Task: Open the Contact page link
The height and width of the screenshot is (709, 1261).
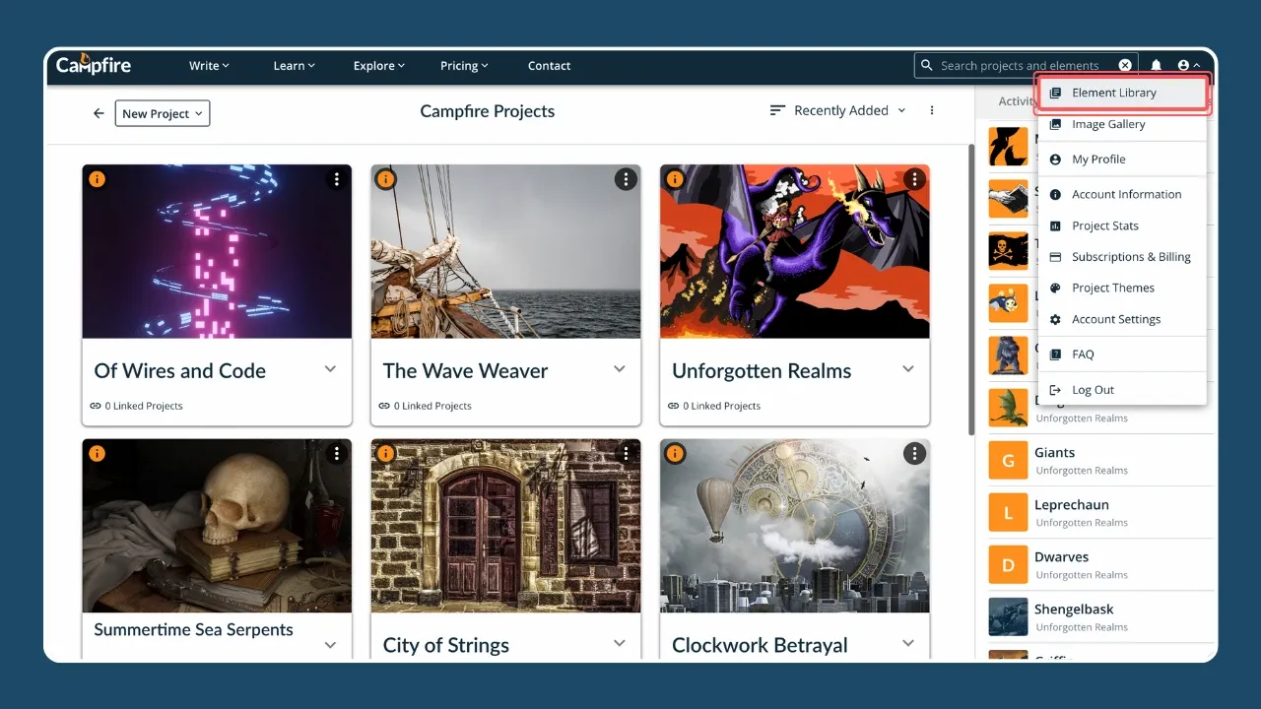Action: (549, 66)
